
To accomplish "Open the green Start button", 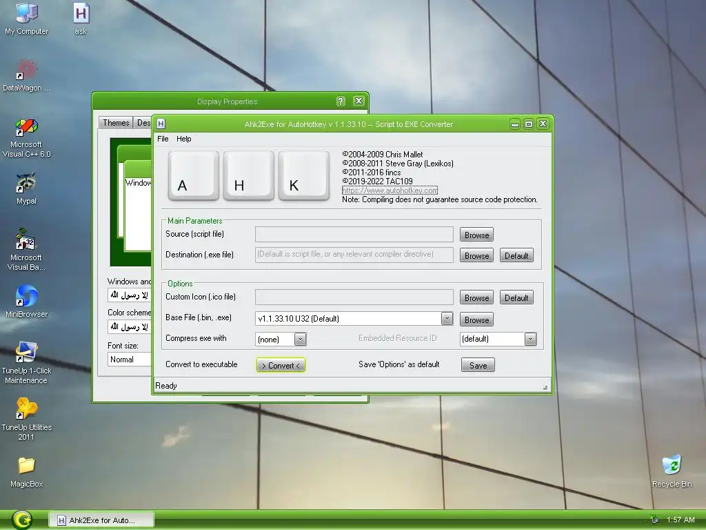I will 21,520.
